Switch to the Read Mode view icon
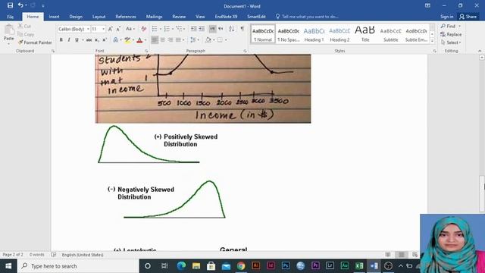485x273 pixels. pyautogui.click(x=388, y=255)
